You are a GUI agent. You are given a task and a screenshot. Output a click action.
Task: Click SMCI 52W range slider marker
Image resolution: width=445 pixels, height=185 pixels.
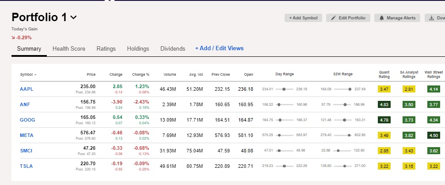pos(338,151)
